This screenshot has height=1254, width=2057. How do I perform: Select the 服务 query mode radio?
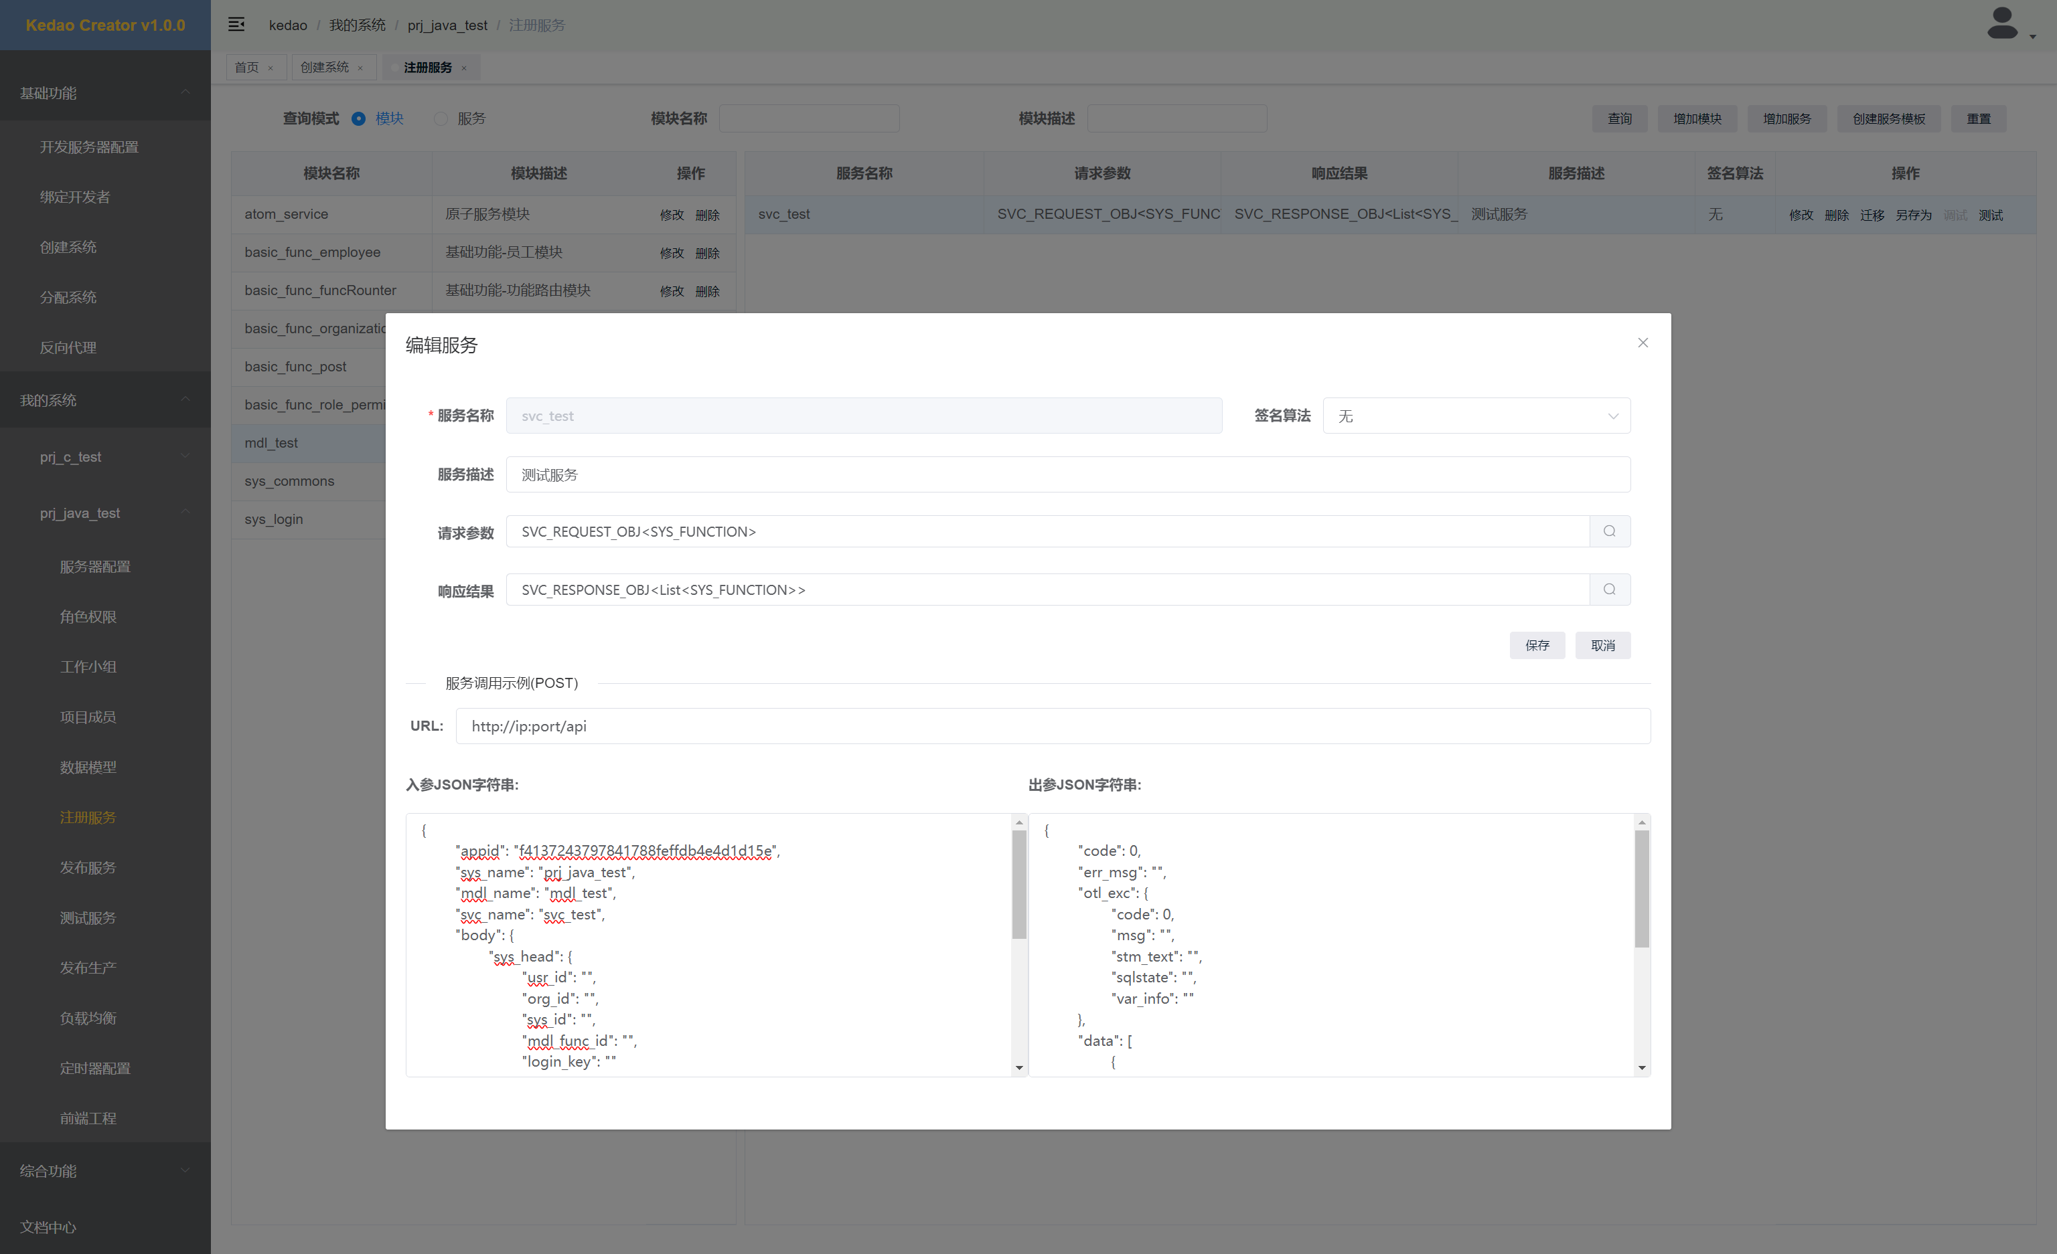click(441, 118)
